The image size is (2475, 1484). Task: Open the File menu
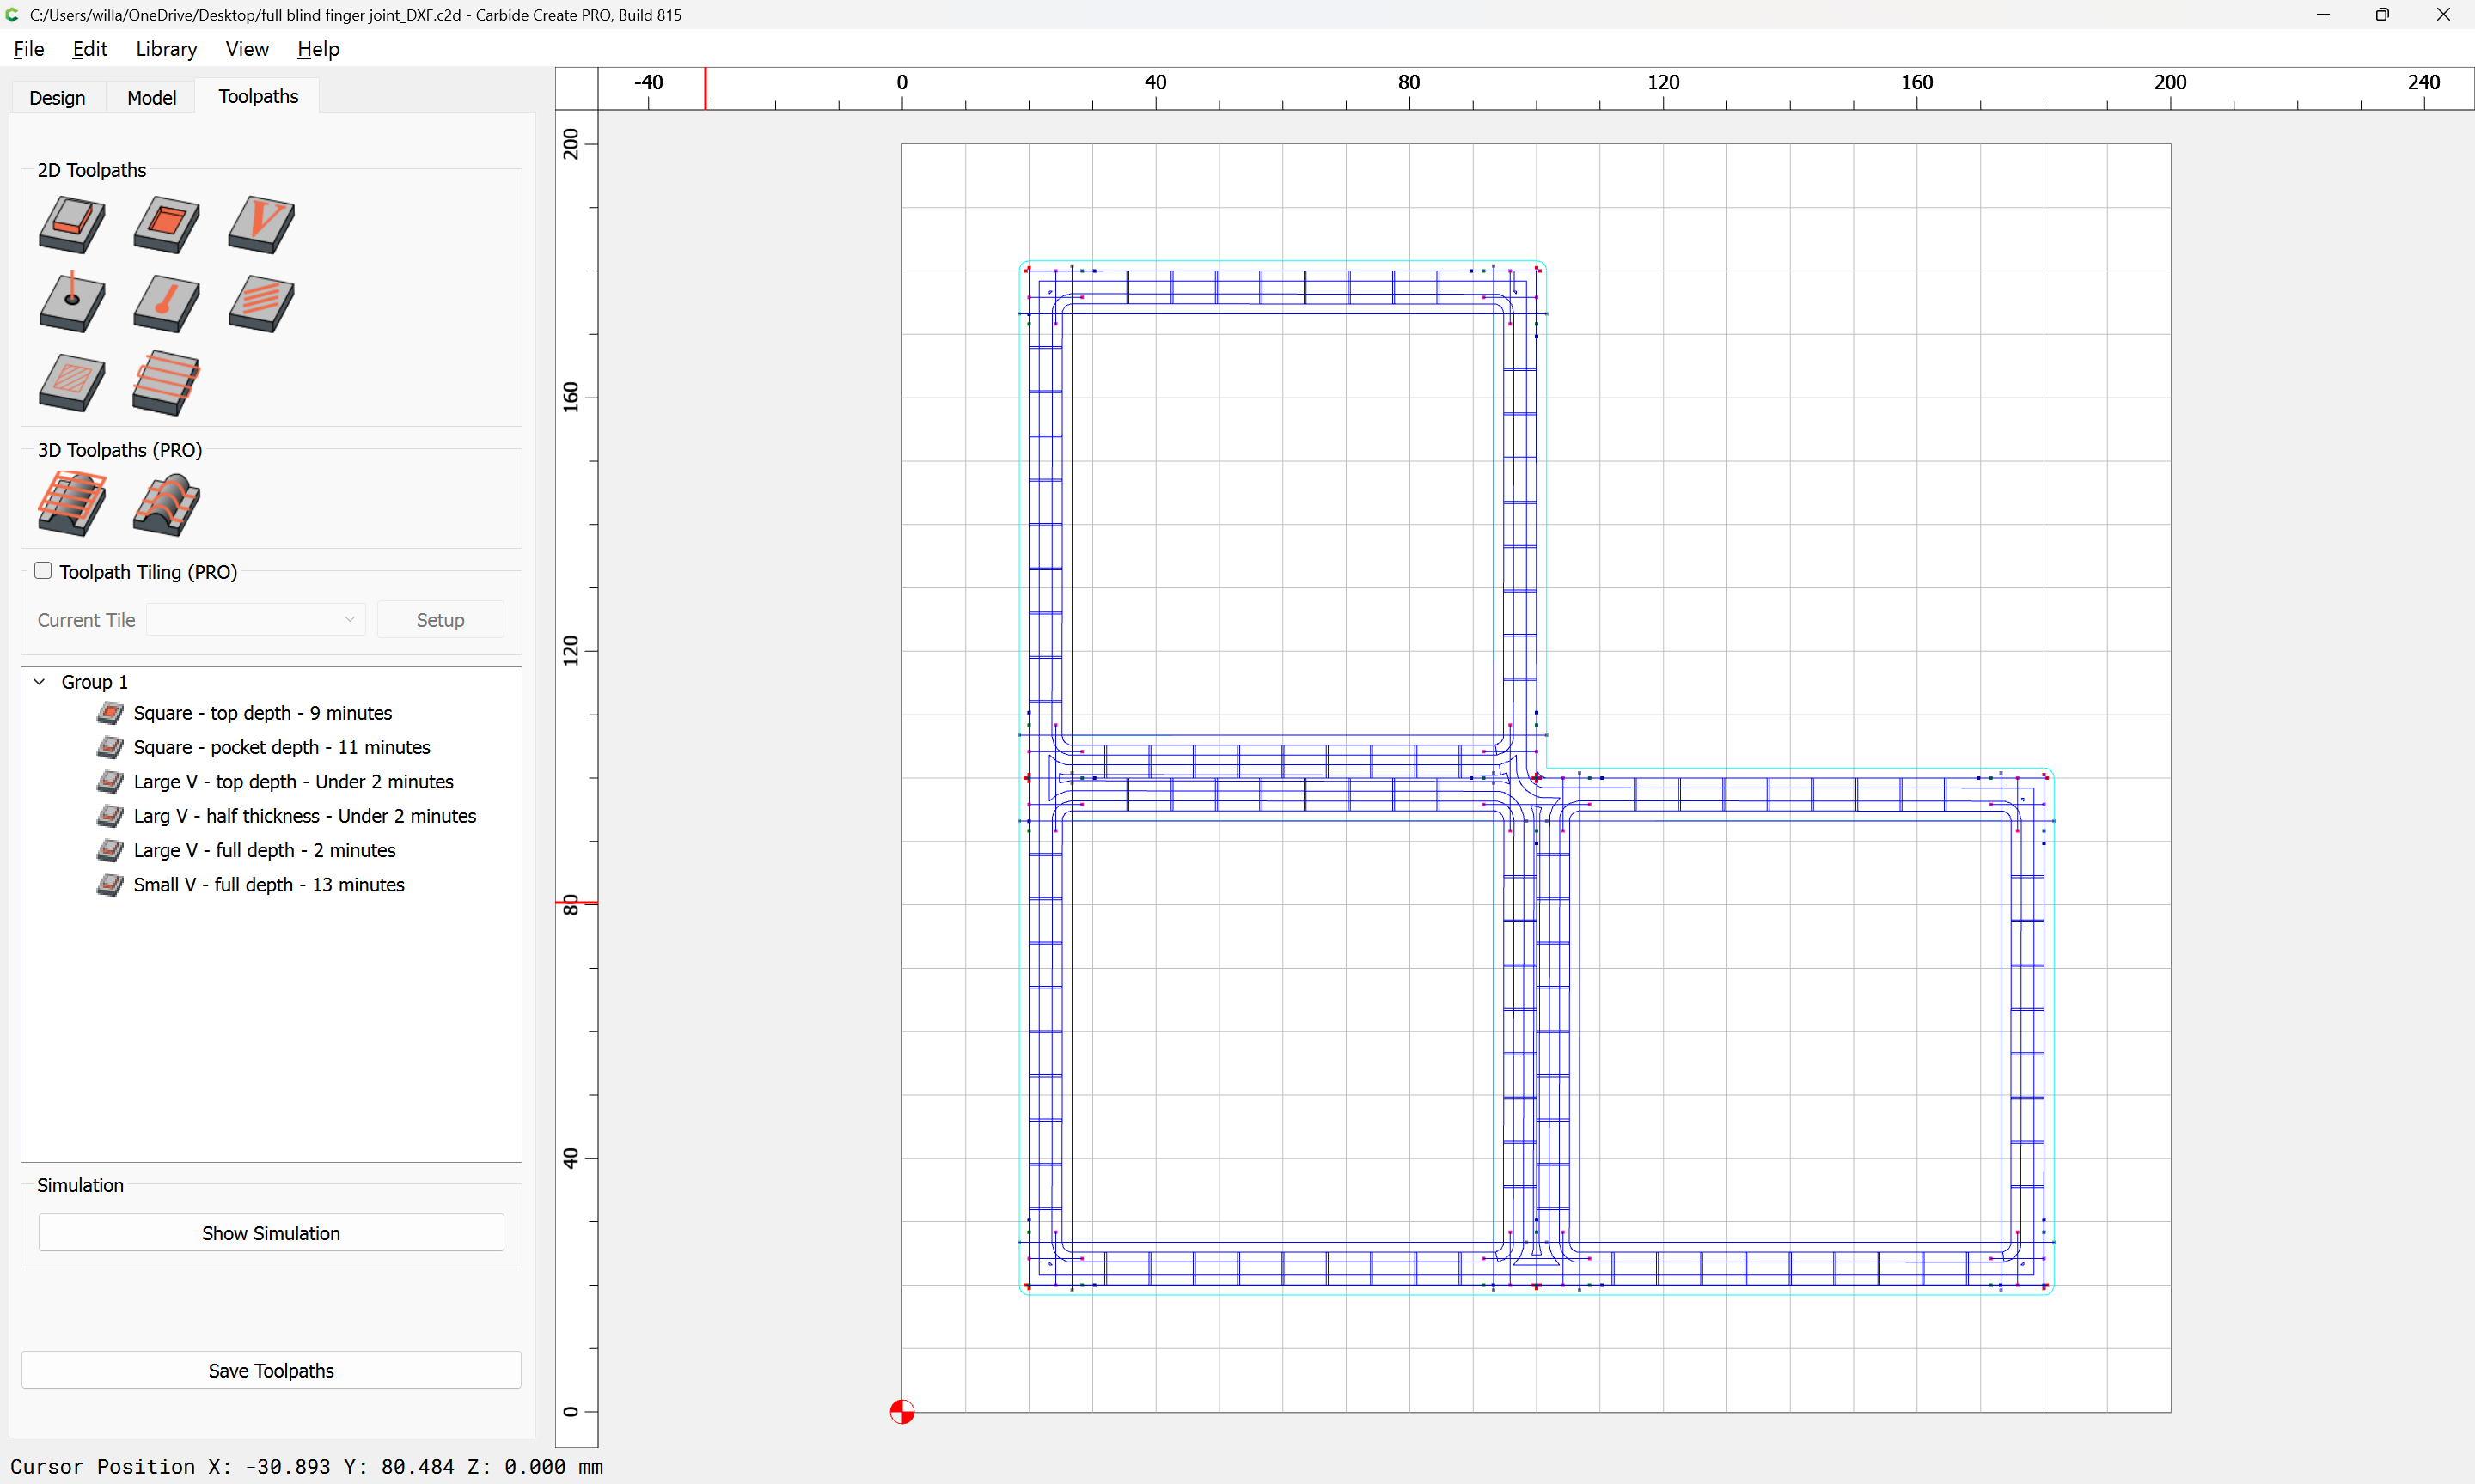point(28,49)
